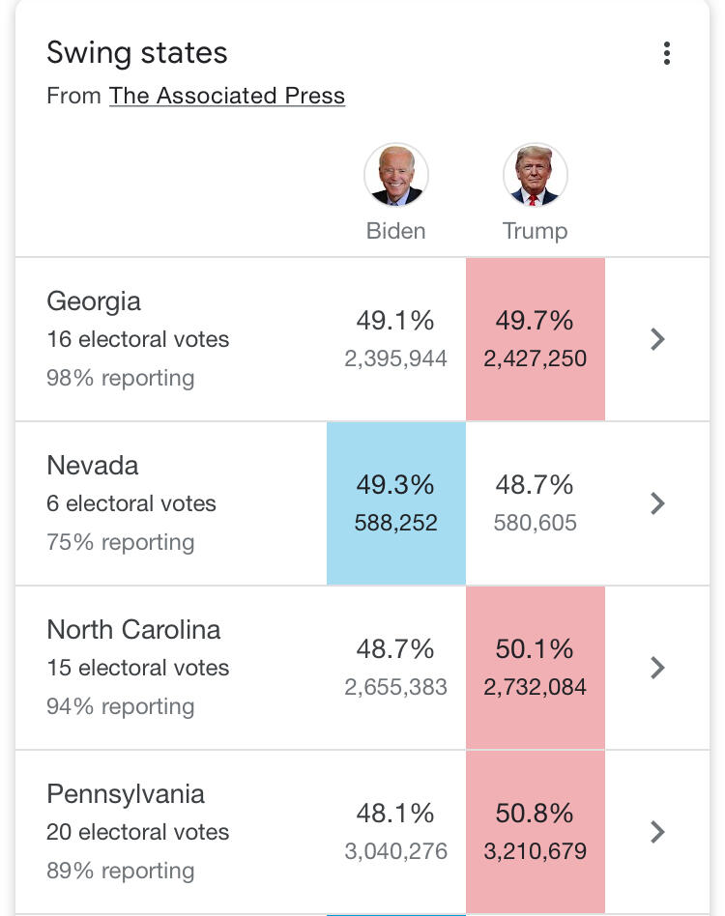Click Trump's candidate photo

pyautogui.click(x=535, y=176)
